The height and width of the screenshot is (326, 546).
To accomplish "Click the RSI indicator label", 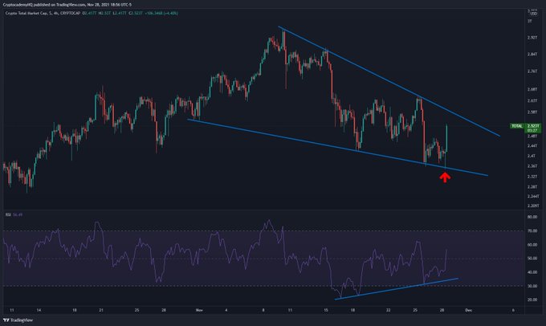I will click(6, 214).
